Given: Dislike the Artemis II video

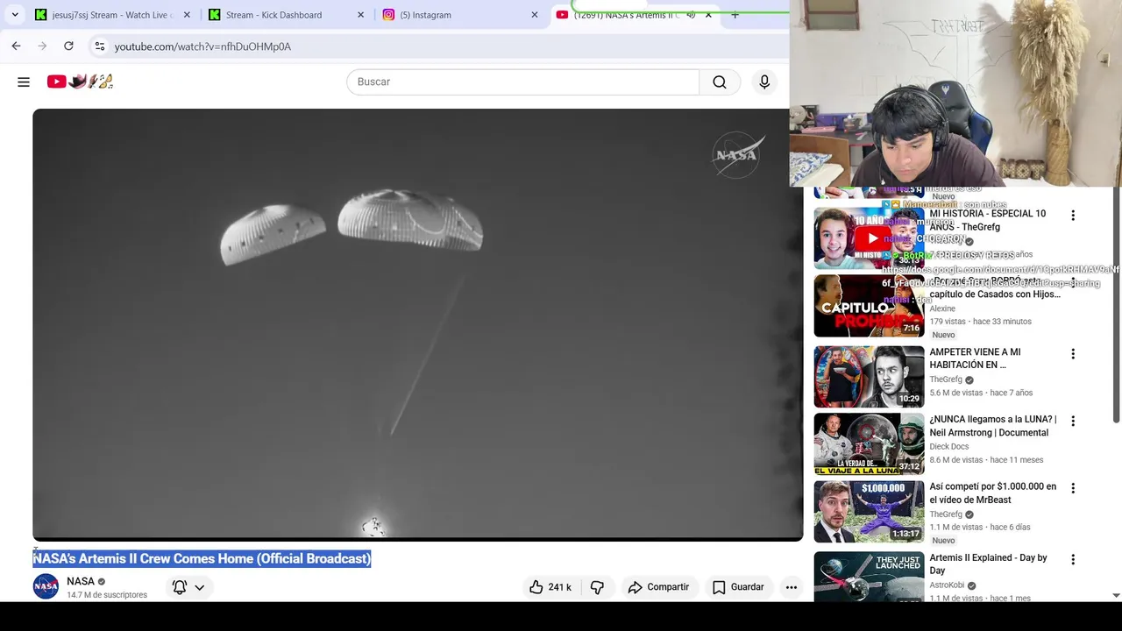Looking at the screenshot, I should 597,587.
